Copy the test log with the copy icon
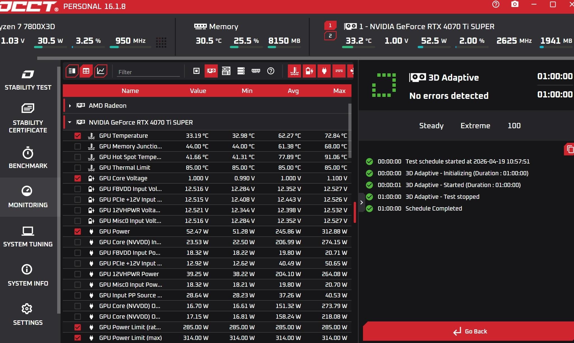This screenshot has height=343, width=574. (x=570, y=150)
